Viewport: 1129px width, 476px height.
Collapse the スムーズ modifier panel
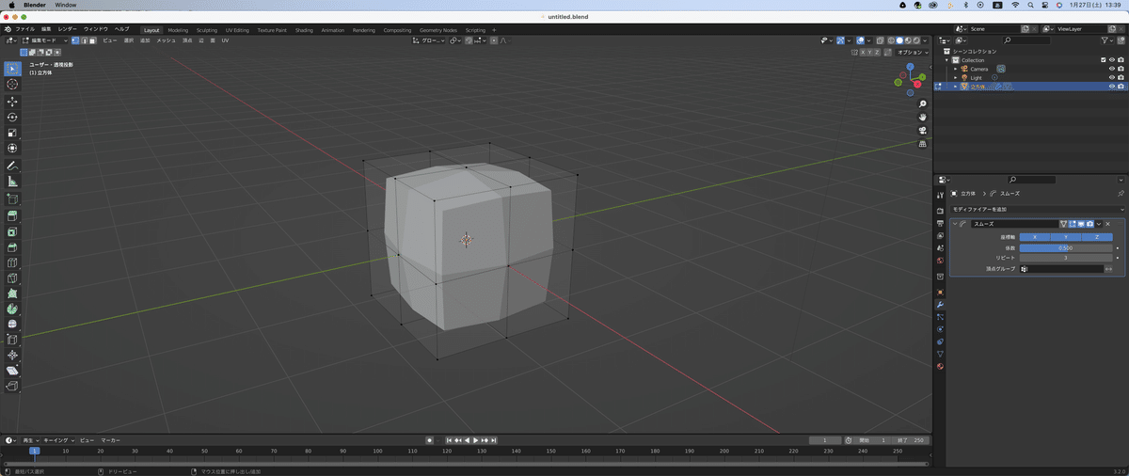pyautogui.click(x=956, y=224)
